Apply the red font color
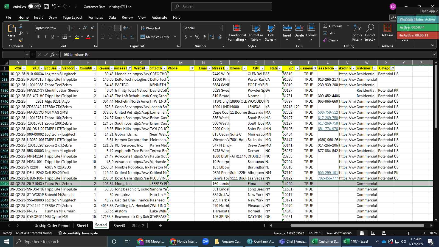Image resolution: width=439 pixels, height=247 pixels. coord(88,37)
